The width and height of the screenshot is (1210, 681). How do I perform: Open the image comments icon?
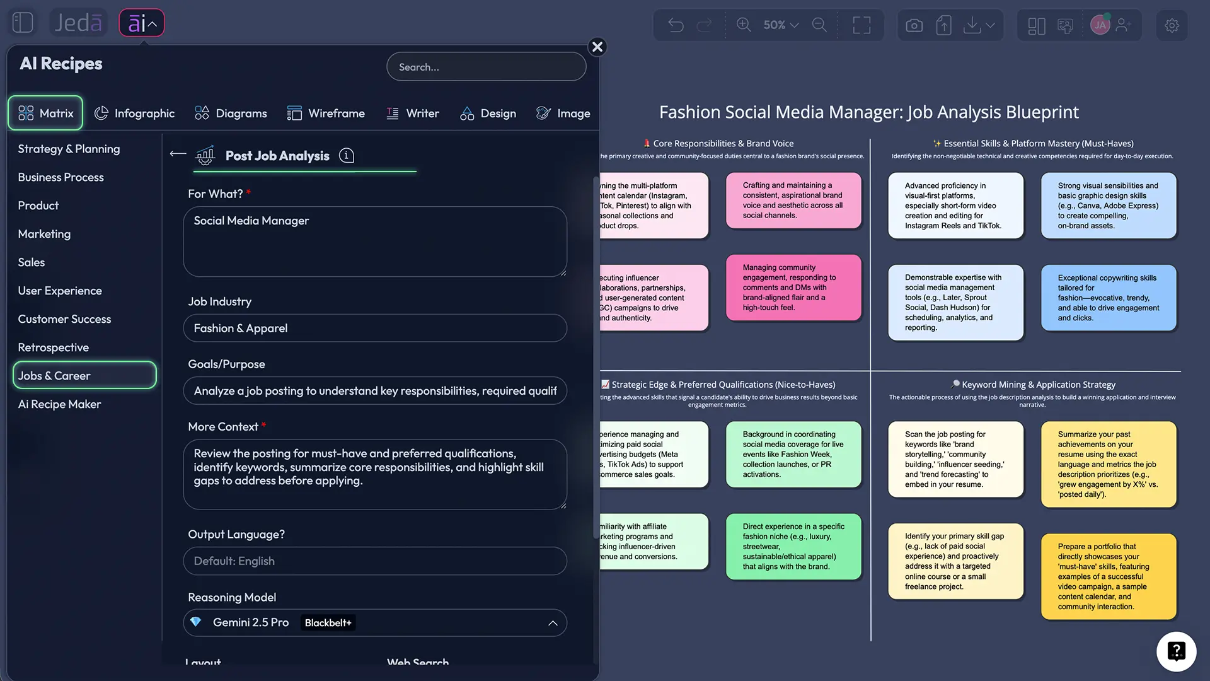pos(1065,26)
